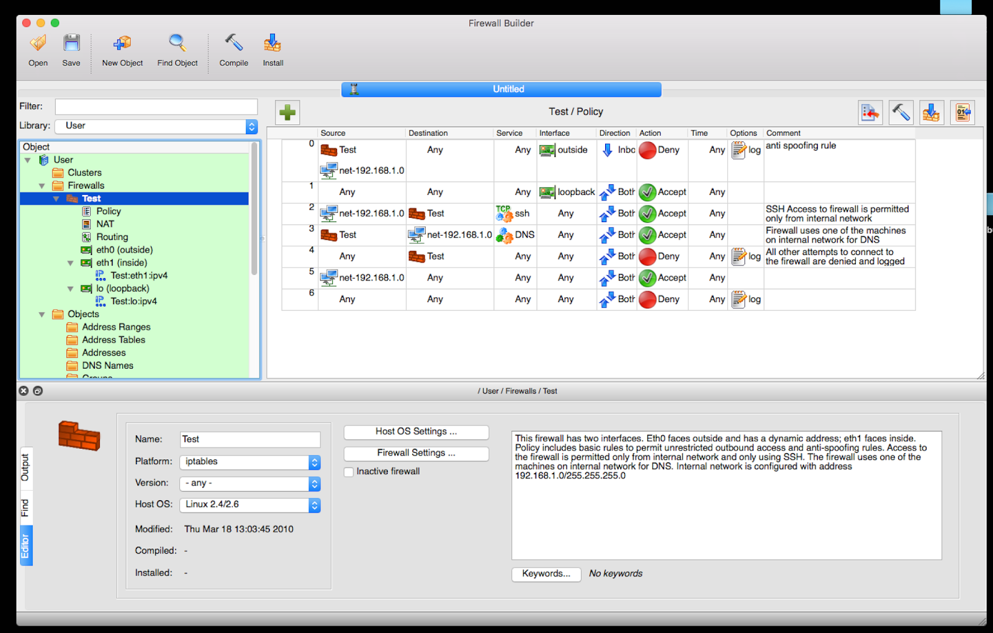993x633 pixels.
Task: Collapse the Objects folder in the tree
Action: pos(42,315)
